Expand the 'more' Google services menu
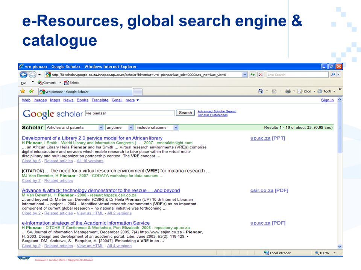The image size is (361, 270). [x=132, y=100]
